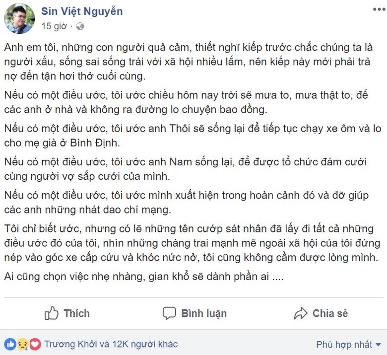Screen dimensions: 387x355
Task: Open the author name Sin Việt Nguyễn
Action: (x=82, y=11)
